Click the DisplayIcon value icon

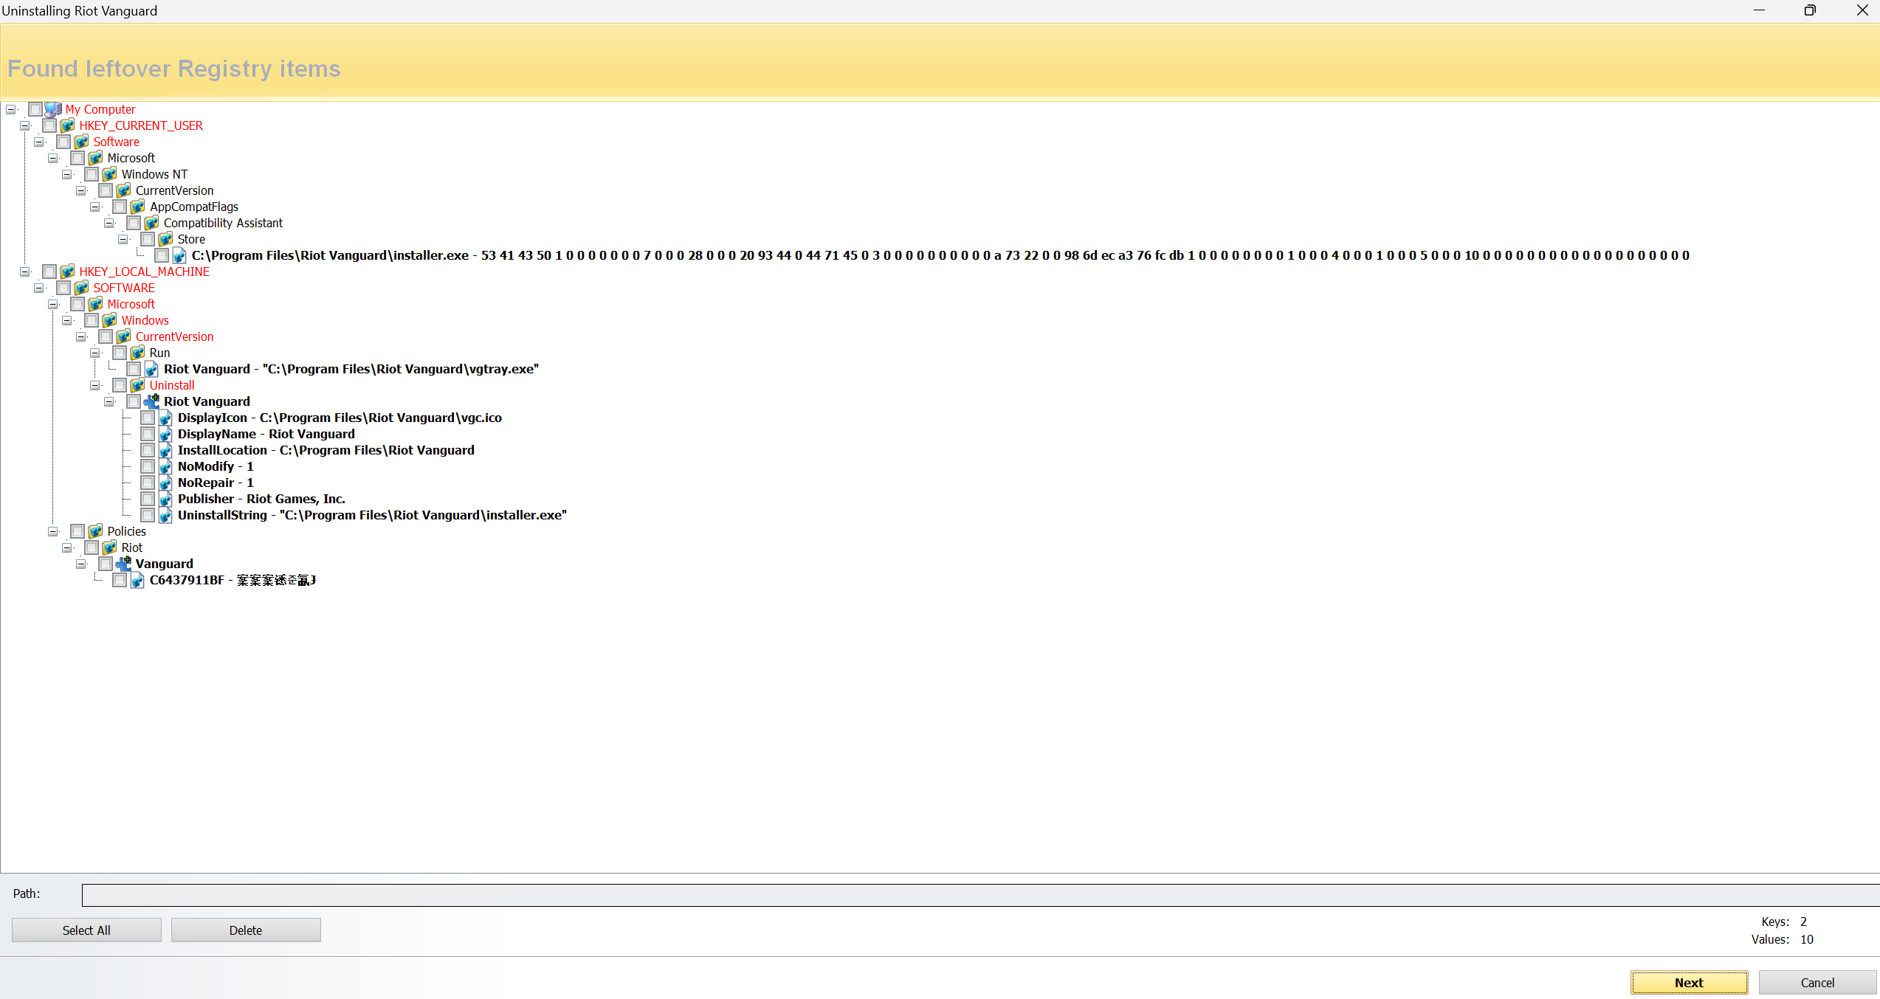(x=165, y=418)
